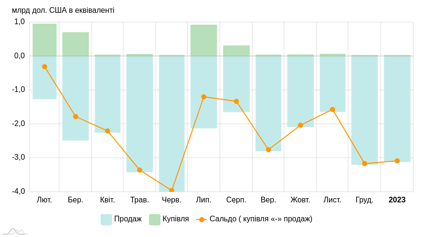423x237 pixels.
Task: Click the Сальдо data point for Лист.
Action: (x=332, y=109)
